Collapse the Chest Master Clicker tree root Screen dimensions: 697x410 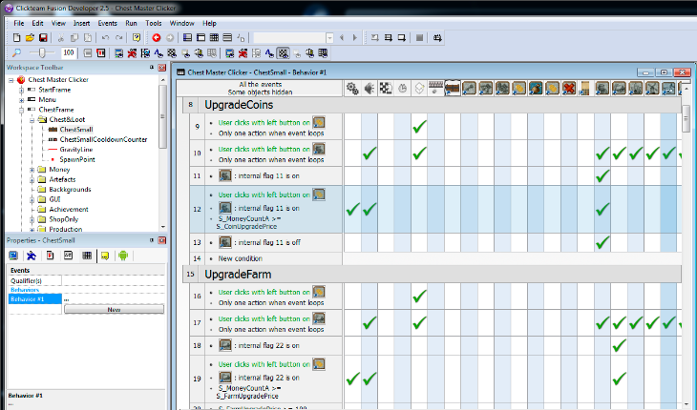click(11, 80)
